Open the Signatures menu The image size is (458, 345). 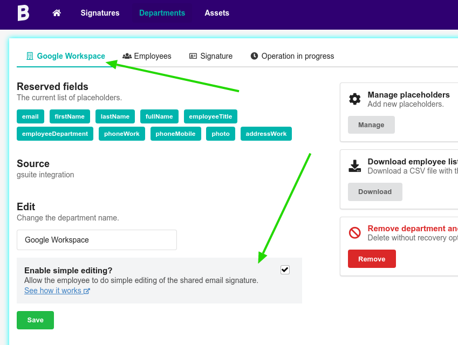tap(100, 13)
